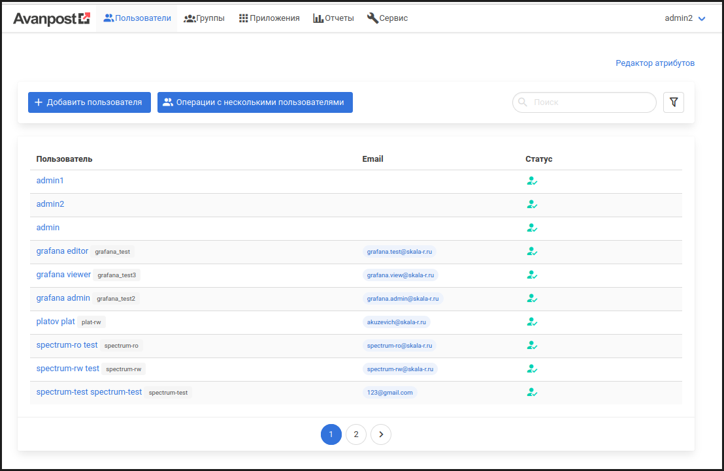Click Добавить пользователя button

(89, 102)
